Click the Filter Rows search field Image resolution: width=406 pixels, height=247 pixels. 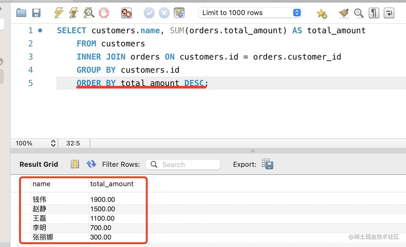(183, 165)
